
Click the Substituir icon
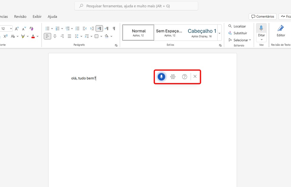coord(230,33)
